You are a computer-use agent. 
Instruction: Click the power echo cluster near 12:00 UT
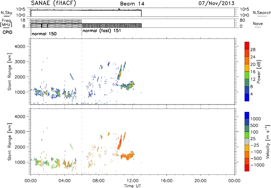128,86
